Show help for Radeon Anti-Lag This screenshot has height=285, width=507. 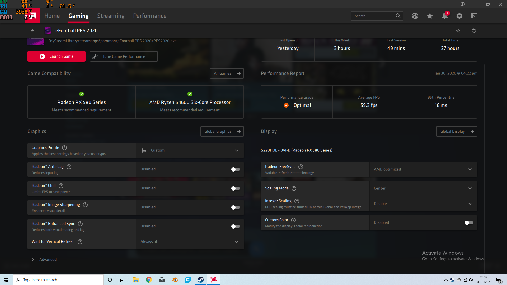(69, 167)
